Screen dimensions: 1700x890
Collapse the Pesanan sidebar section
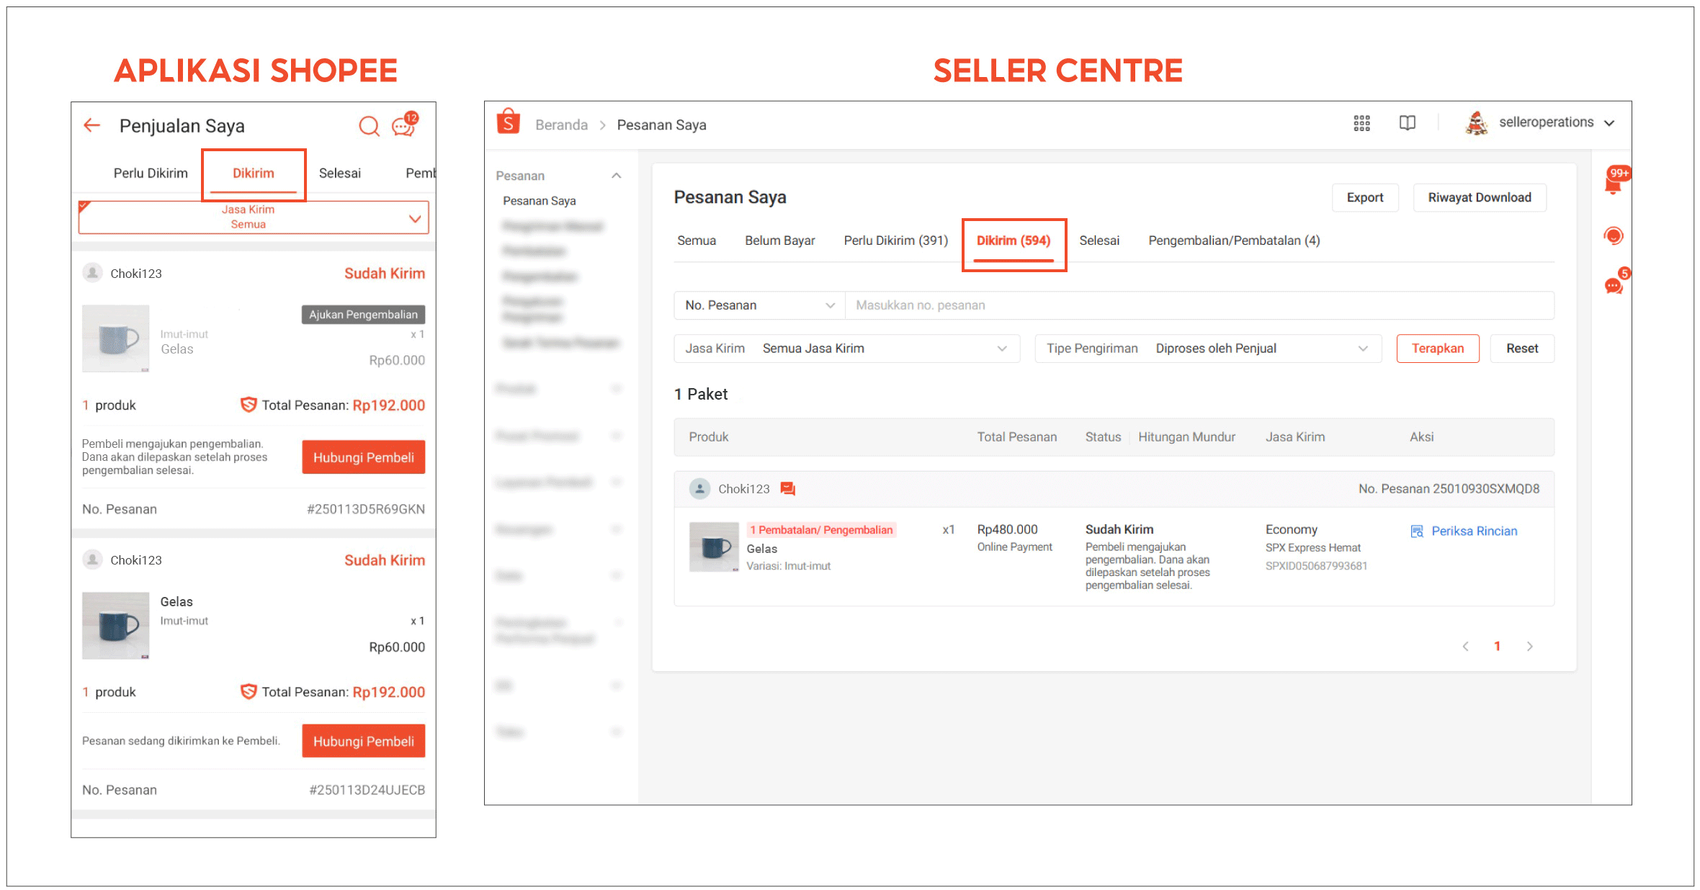coord(616,176)
